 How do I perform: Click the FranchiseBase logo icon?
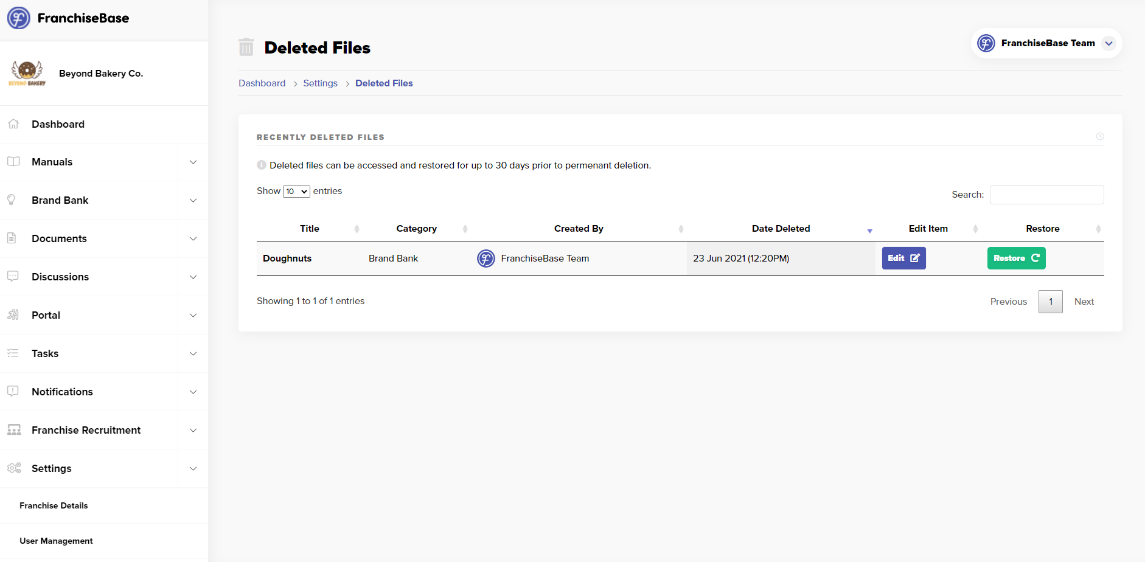pyautogui.click(x=19, y=18)
